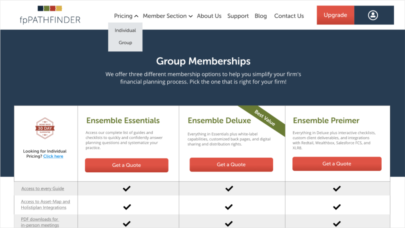The image size is (405, 228).
Task: Expand the Member Section dropdown
Action: click(168, 16)
